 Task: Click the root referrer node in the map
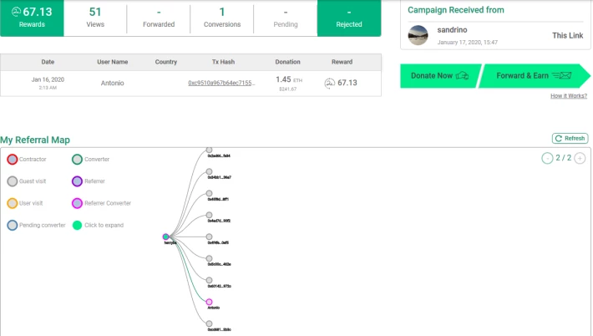point(166,237)
